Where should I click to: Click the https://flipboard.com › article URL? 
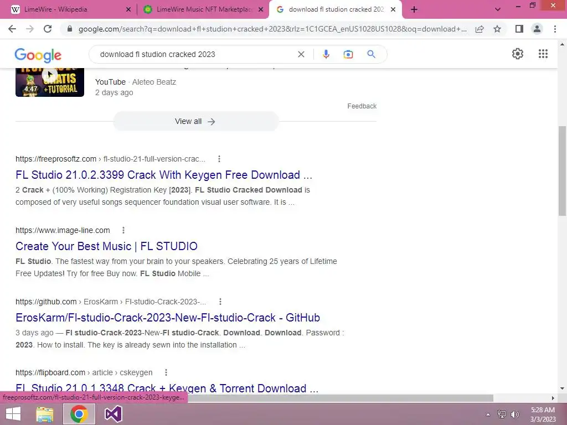pos(84,372)
